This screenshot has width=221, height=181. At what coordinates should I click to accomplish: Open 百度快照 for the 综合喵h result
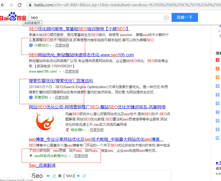coord(96,130)
